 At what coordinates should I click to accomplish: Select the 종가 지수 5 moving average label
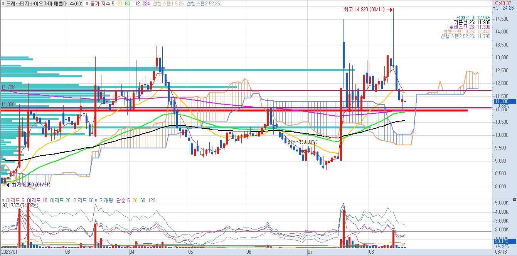point(102,3)
